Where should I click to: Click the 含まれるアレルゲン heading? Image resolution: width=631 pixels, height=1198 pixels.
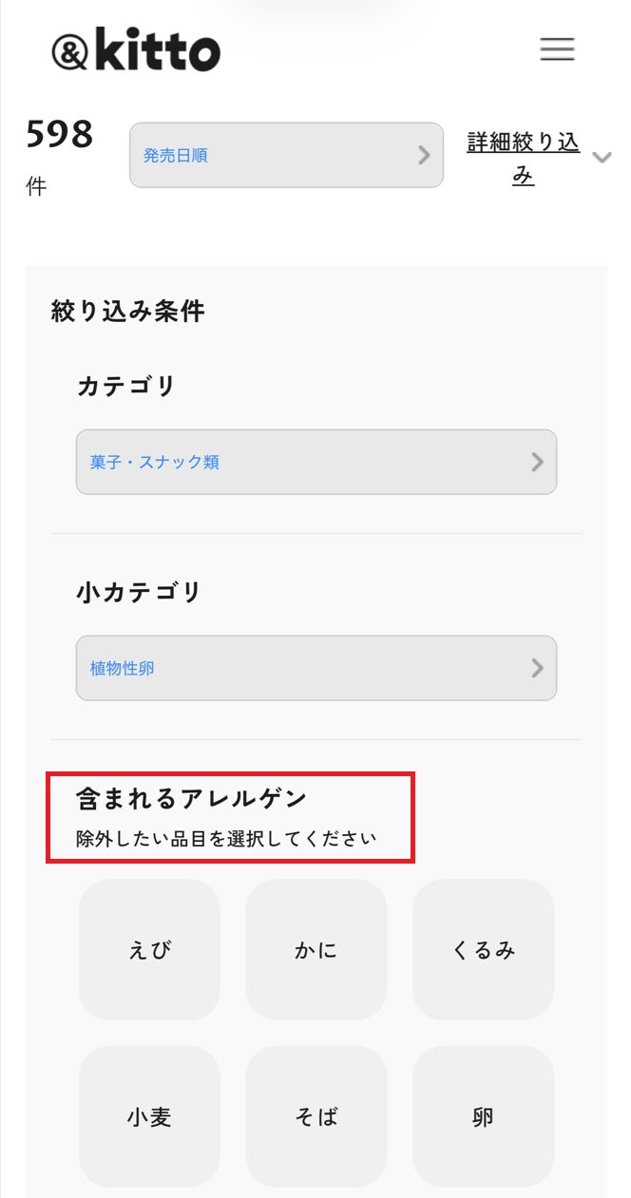(x=191, y=799)
